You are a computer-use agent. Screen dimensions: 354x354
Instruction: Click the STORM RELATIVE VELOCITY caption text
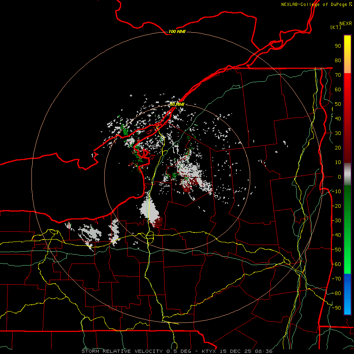123,351
